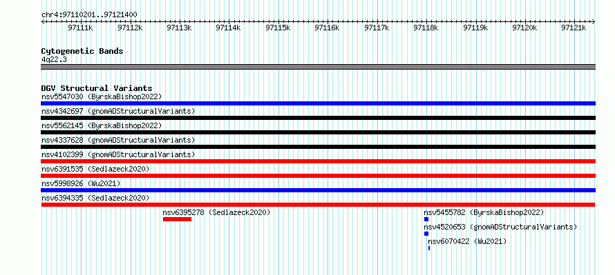Click the small blue nsv4520653 marker
Image resolution: width=615 pixels, height=275 pixels.
pos(426,234)
